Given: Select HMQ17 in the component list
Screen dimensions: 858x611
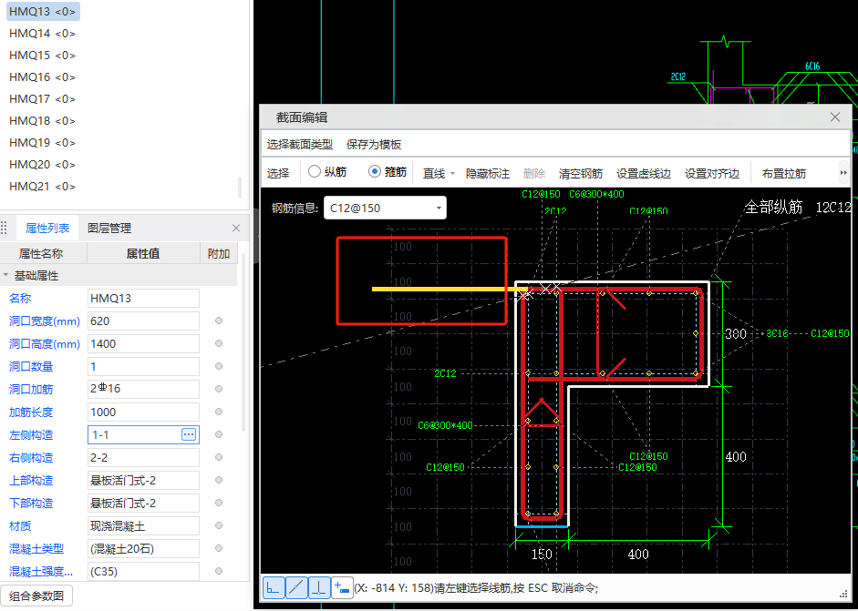Looking at the screenshot, I should coord(43,99).
